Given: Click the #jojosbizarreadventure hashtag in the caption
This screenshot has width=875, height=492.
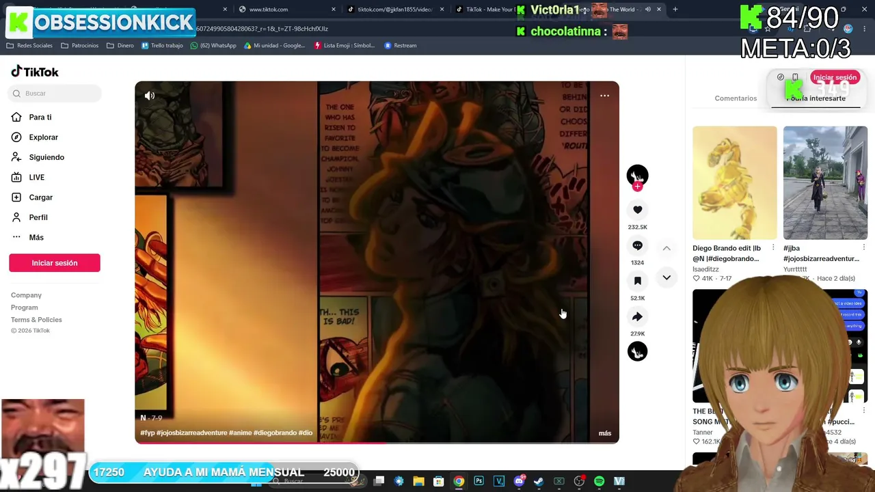Looking at the screenshot, I should [x=191, y=433].
